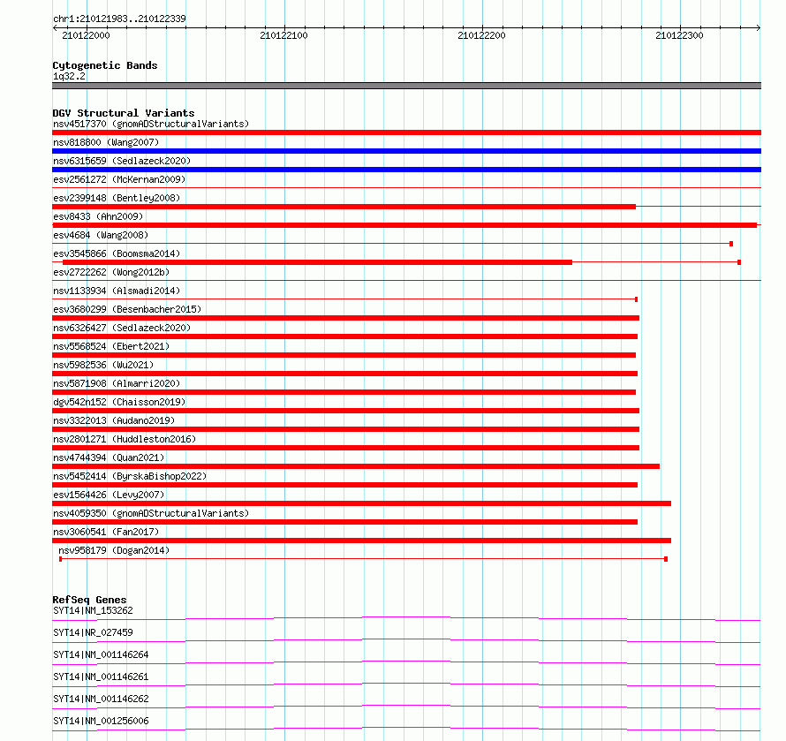Select the nsv3060541 (Fan2017) variant label
This screenshot has height=741, width=786.
pyautogui.click(x=106, y=532)
